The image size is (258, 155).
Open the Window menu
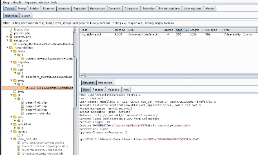[x=44, y=2]
